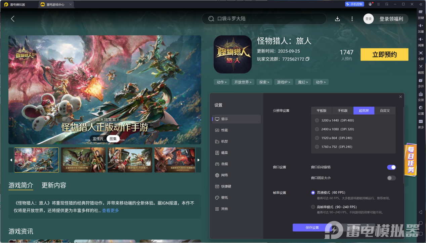Viewport: 426px width, 243px height.
Task: Switch to 手机版 resolution tab
Action: pos(343,111)
